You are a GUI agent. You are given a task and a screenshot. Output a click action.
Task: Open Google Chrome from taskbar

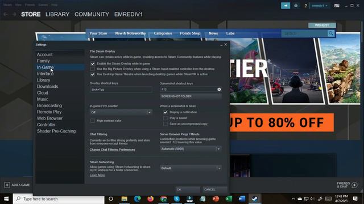[x=164, y=199]
